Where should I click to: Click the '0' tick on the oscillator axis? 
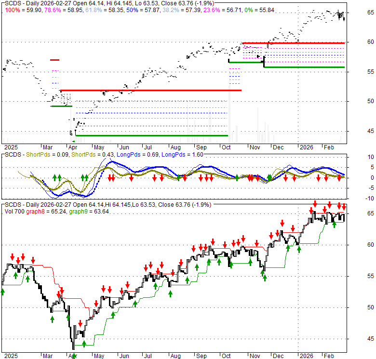pyautogui.click(x=372, y=178)
